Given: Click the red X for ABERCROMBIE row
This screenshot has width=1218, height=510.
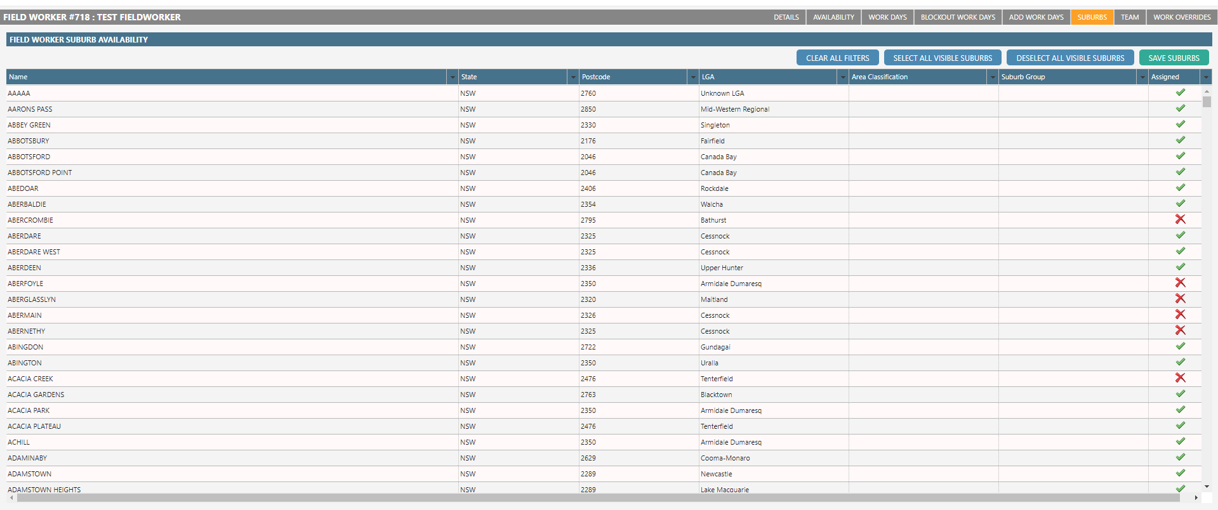Looking at the screenshot, I should 1180,219.
